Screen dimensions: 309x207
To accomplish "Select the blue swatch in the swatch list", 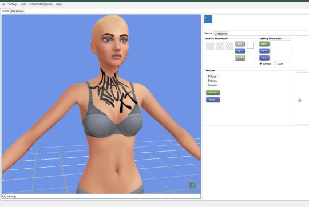I will (x=208, y=19).
